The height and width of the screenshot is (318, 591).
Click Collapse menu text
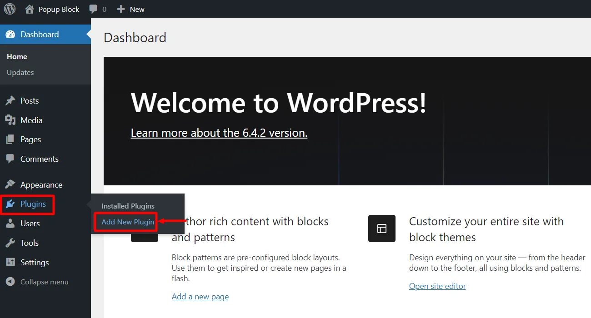point(45,282)
